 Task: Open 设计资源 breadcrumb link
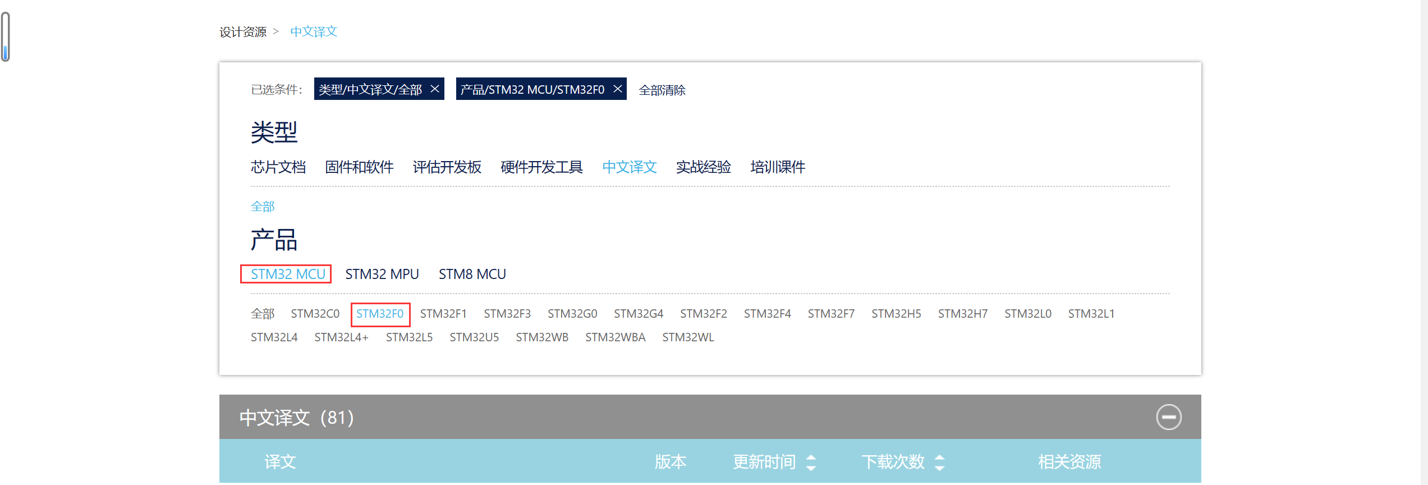click(x=243, y=32)
